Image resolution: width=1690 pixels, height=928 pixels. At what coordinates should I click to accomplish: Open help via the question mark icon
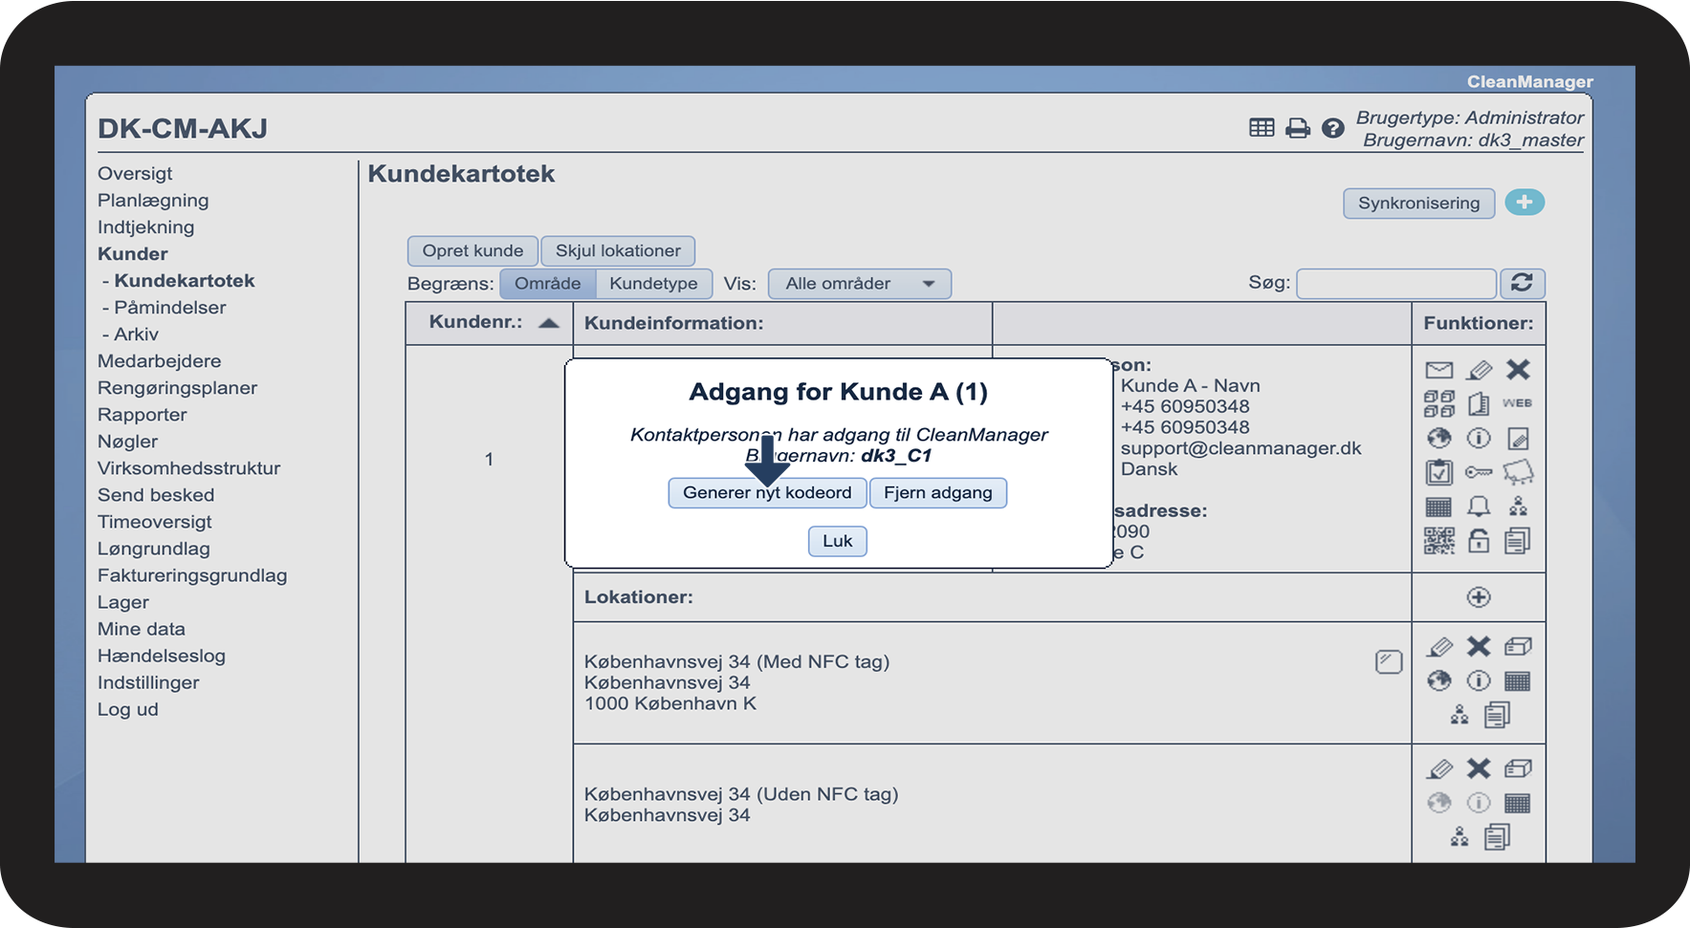[1332, 128]
